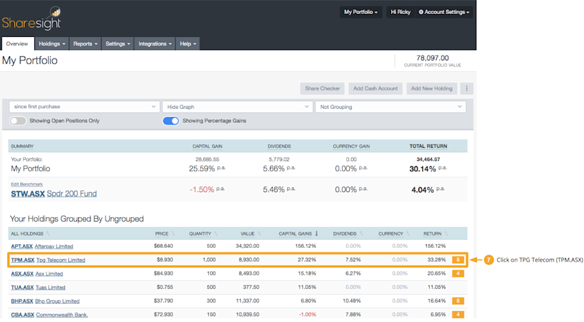Image resolution: width=584 pixels, height=322 pixels.
Task: Open the 'since first purchase' date dropdown
Action: (x=84, y=107)
